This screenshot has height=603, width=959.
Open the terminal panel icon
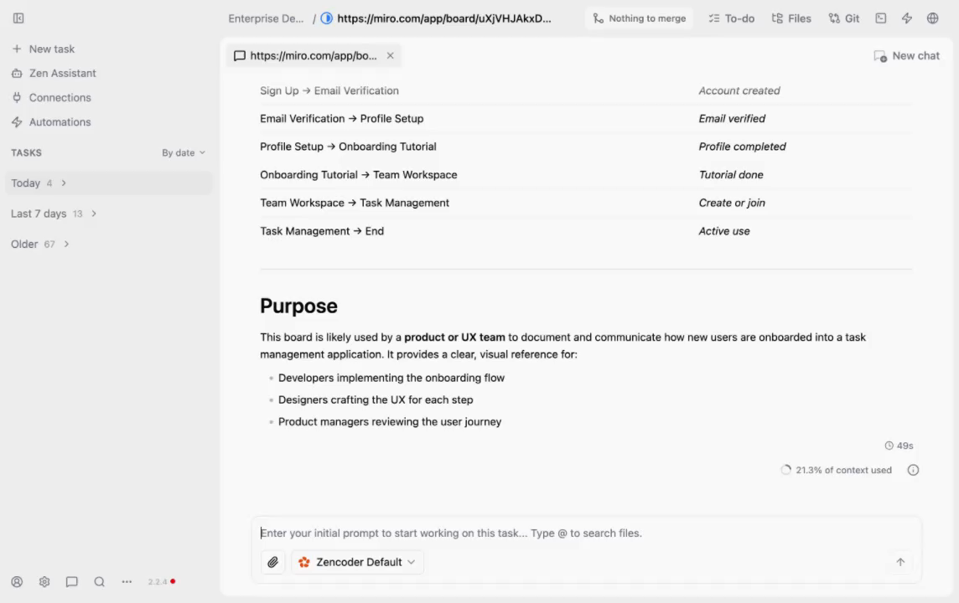(881, 18)
